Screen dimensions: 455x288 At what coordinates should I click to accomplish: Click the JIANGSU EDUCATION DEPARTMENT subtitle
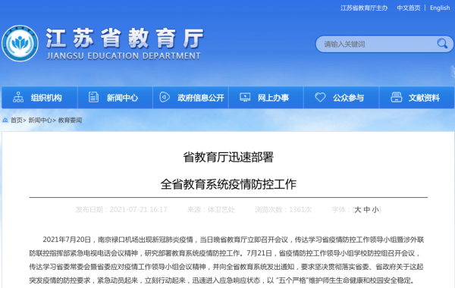tap(124, 55)
